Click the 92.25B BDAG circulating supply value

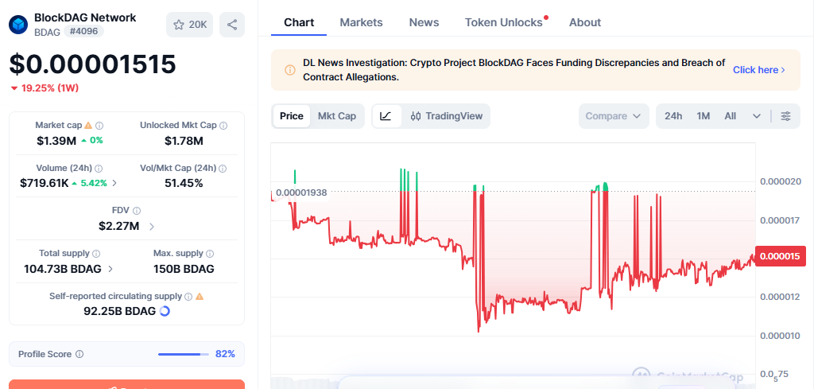[x=119, y=311]
